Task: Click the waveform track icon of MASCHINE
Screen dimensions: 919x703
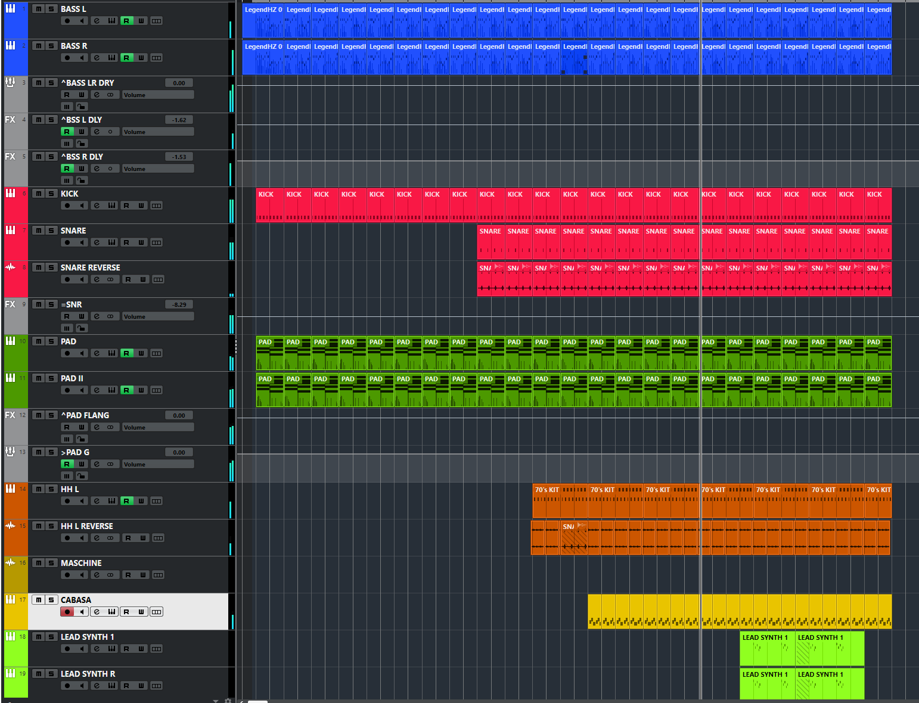Action: 10,562
